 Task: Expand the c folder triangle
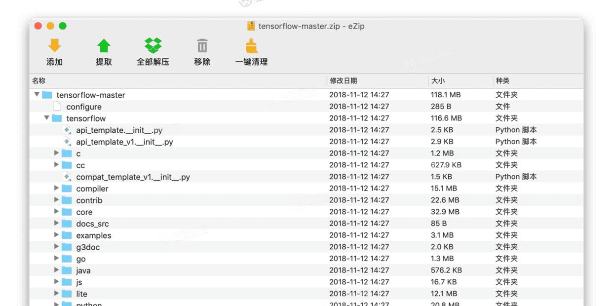(57, 153)
